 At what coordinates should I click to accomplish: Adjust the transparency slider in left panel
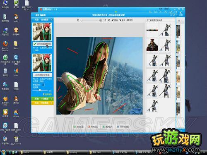(40, 91)
